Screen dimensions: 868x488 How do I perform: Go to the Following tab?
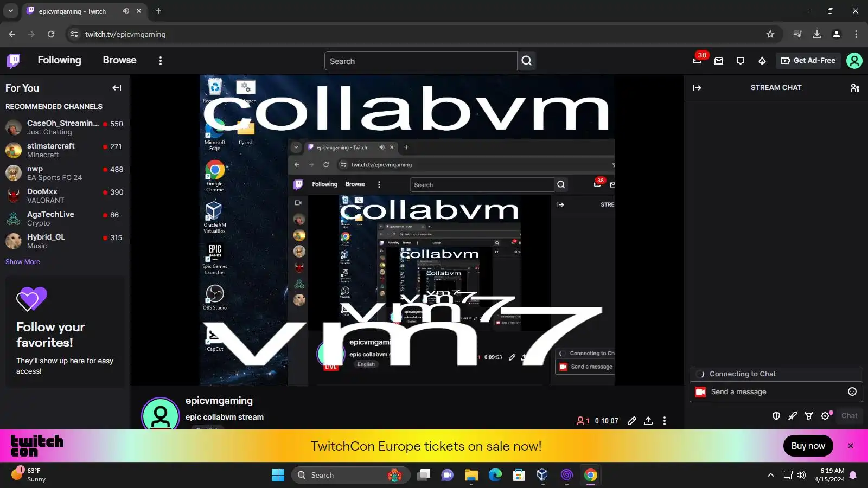click(x=59, y=60)
